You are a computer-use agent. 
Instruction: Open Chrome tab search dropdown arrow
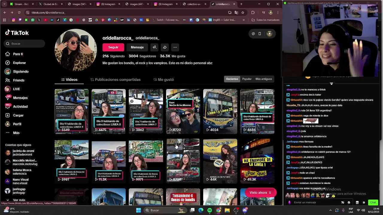pyautogui.click(x=4, y=4)
